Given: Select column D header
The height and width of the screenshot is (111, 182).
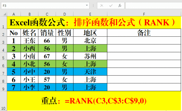Looking at the screenshot, I should point(65,14).
